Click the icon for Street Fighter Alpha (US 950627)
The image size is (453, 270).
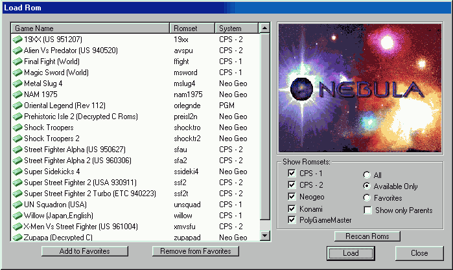(x=17, y=150)
